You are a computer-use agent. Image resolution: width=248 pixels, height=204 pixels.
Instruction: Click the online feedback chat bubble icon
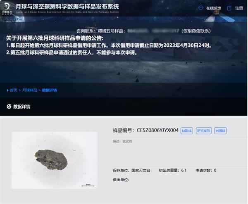pos(201,8)
